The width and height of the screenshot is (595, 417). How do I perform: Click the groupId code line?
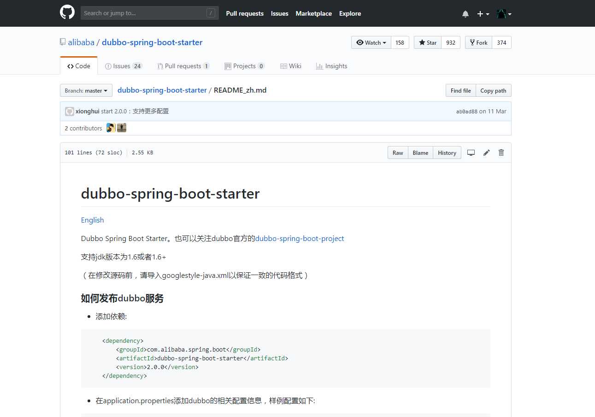click(x=188, y=349)
